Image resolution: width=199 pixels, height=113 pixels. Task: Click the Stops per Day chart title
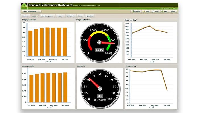tap(130, 20)
